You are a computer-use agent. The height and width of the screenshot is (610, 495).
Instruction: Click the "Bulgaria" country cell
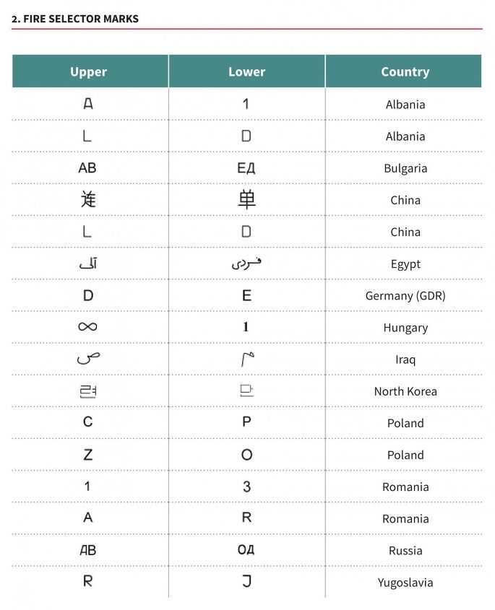tap(405, 168)
